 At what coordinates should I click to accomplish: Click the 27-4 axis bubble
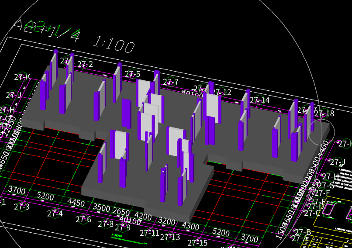(x=55, y=214)
